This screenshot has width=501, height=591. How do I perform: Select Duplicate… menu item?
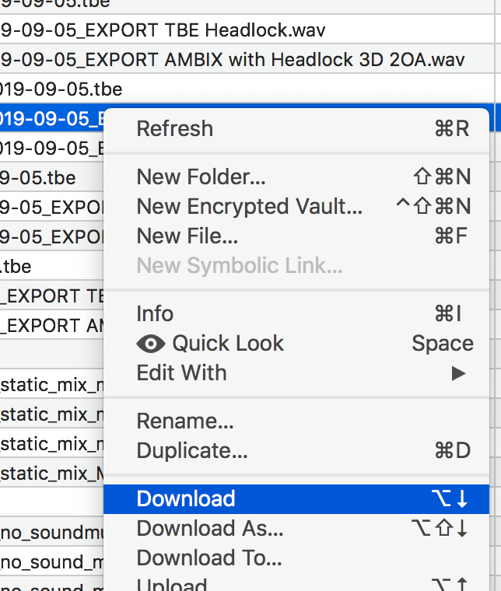click(x=192, y=451)
